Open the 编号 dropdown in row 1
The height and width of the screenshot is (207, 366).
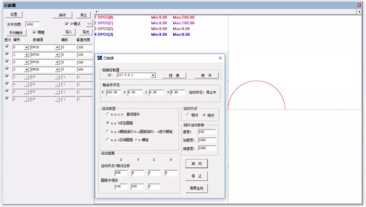[x=26, y=55]
